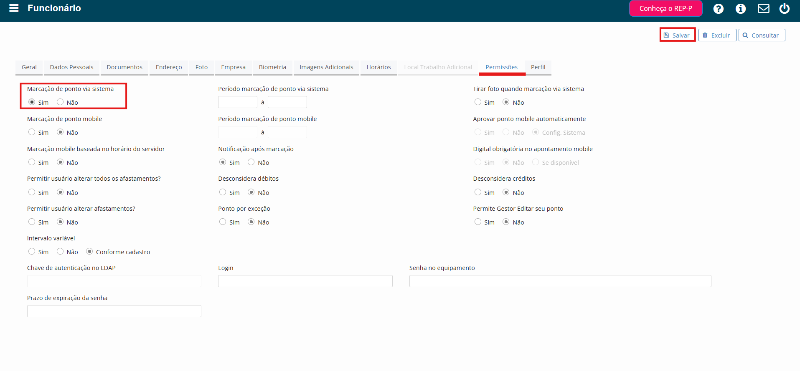Select Sim for Marcação de ponto via sistema
This screenshot has width=800, height=371.
point(32,102)
